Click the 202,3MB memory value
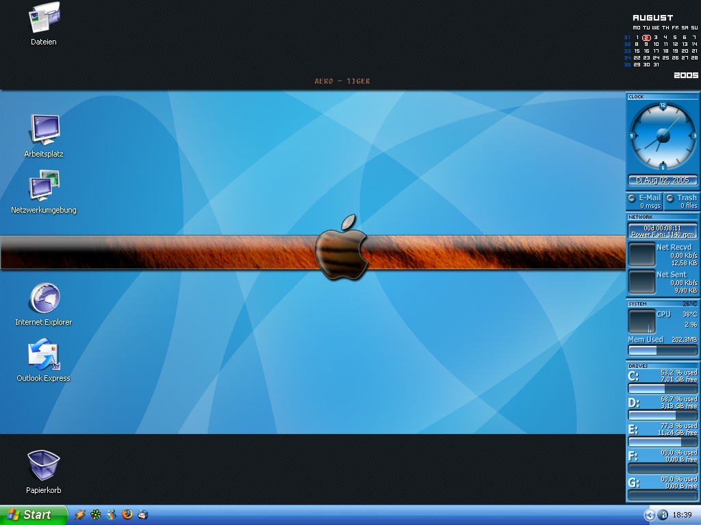Viewport: 701px width, 525px height. pyautogui.click(x=684, y=340)
